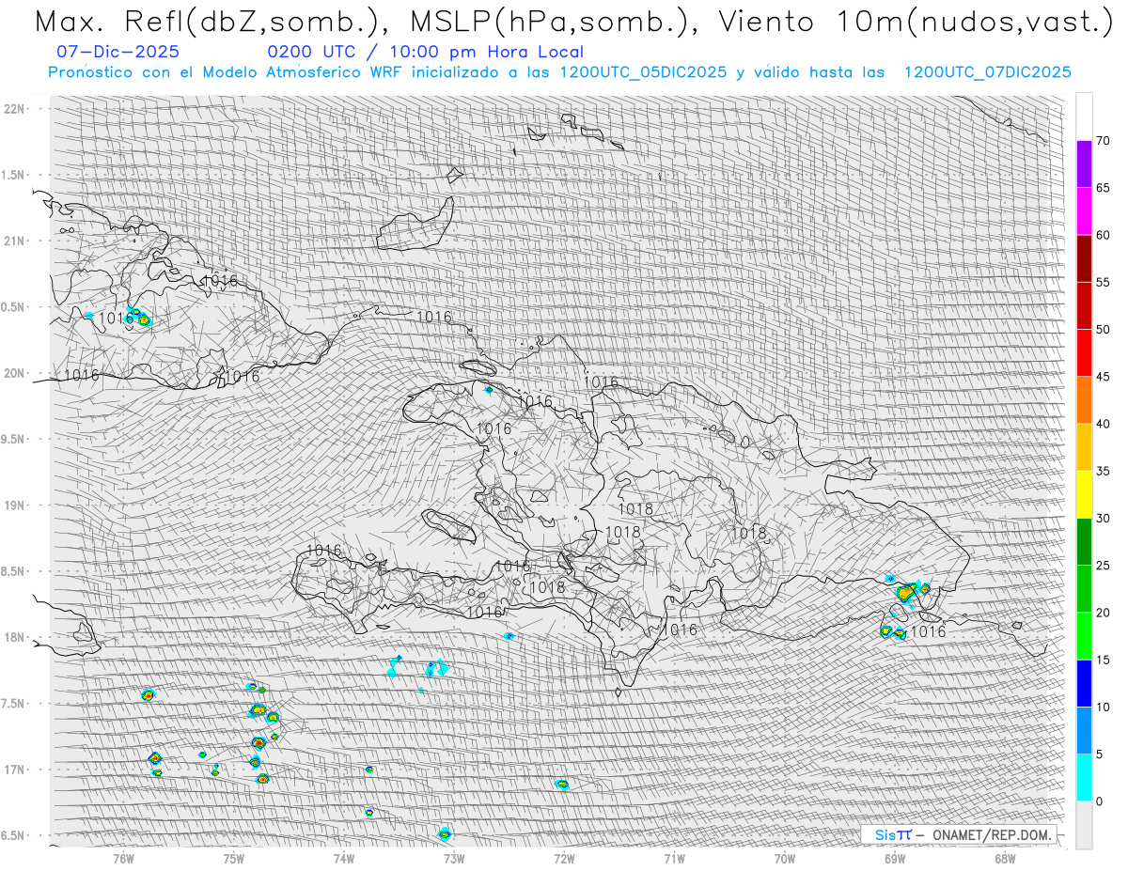Pick the orange 40-45 dBZ colorbar segment
This screenshot has height=871, width=1128.
pos(1084,400)
